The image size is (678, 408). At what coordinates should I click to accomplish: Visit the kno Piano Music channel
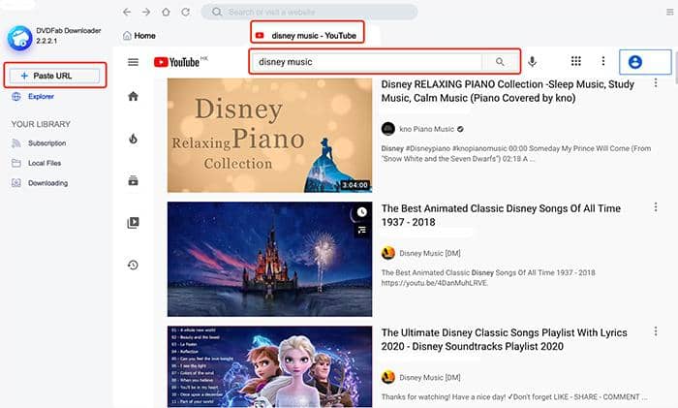click(426, 129)
